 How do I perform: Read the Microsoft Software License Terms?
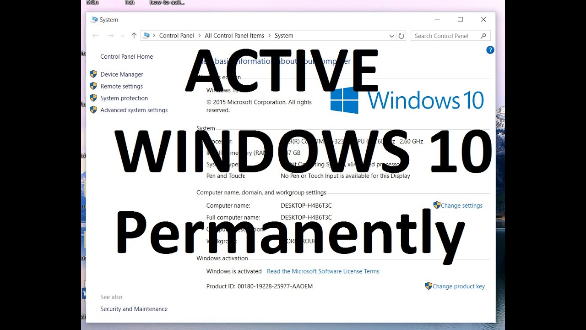coord(323,271)
